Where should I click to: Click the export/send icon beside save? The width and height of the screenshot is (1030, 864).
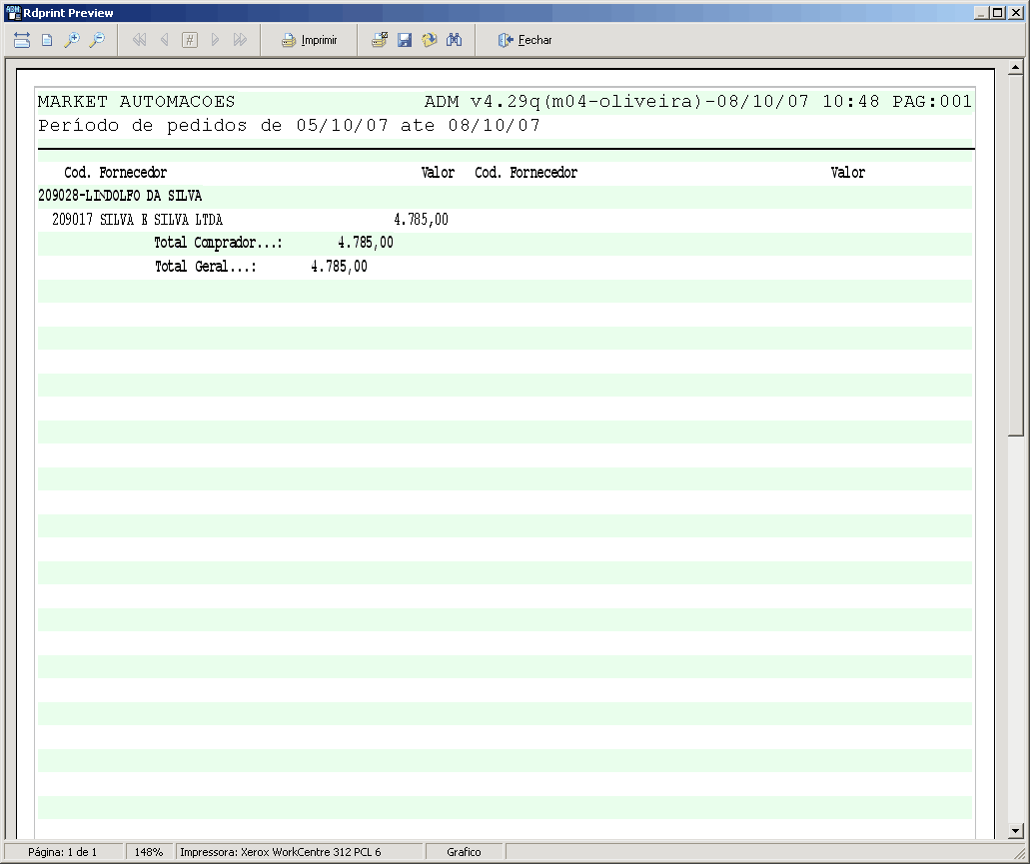pyautogui.click(x=430, y=40)
